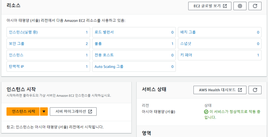View the 볼륨 resource list
The height and width of the screenshot is (137, 268).
tap(98, 44)
